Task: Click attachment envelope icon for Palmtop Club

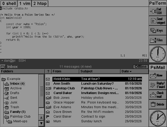Action: (49, 89)
